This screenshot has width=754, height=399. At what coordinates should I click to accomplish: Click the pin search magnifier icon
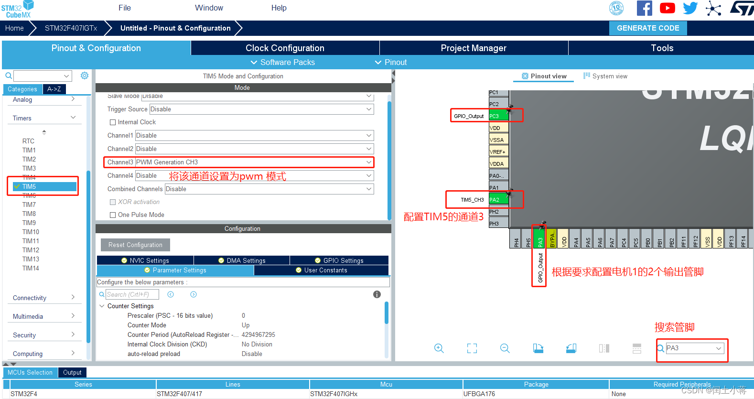660,348
